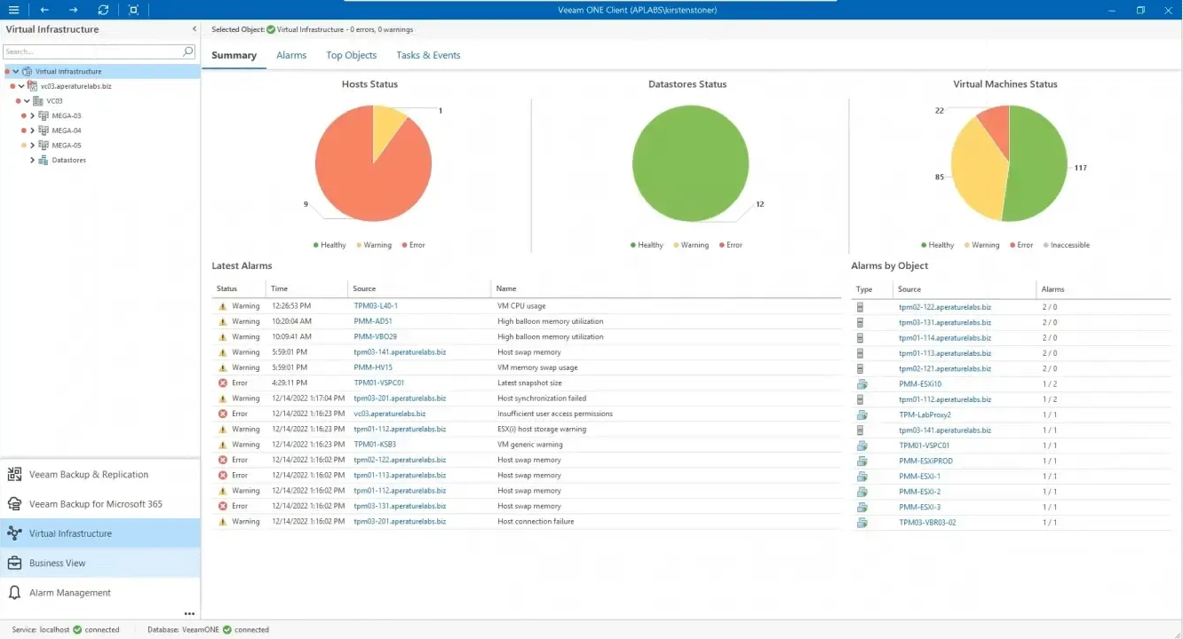The height and width of the screenshot is (639, 1183).
Task: Open Alarm Management bell icon
Action: pyautogui.click(x=14, y=593)
